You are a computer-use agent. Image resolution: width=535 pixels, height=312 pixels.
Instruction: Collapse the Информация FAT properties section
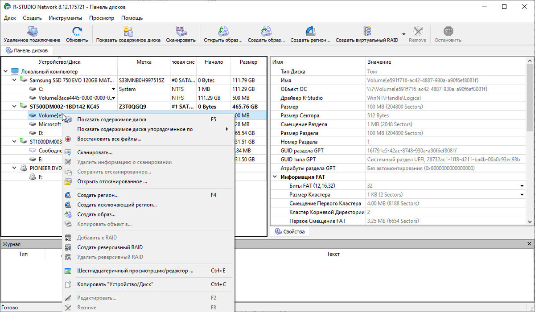coord(274,177)
